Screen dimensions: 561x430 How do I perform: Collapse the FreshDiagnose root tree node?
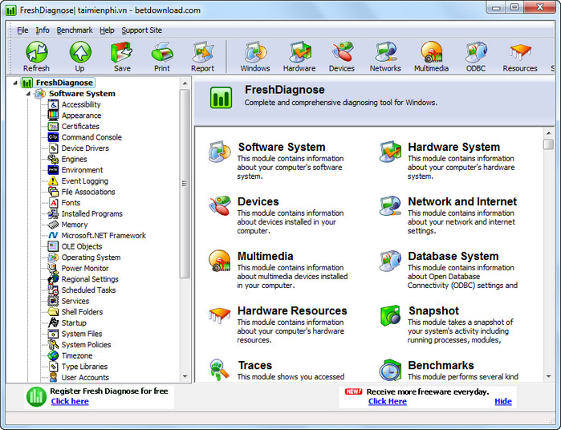tap(15, 83)
